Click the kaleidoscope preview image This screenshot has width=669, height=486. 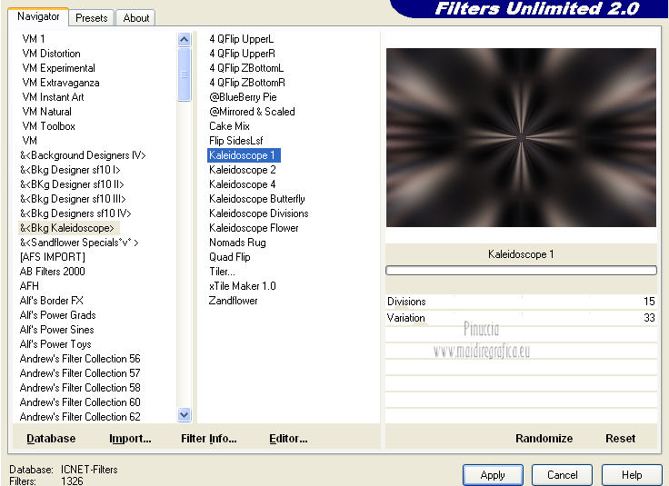pyautogui.click(x=521, y=137)
